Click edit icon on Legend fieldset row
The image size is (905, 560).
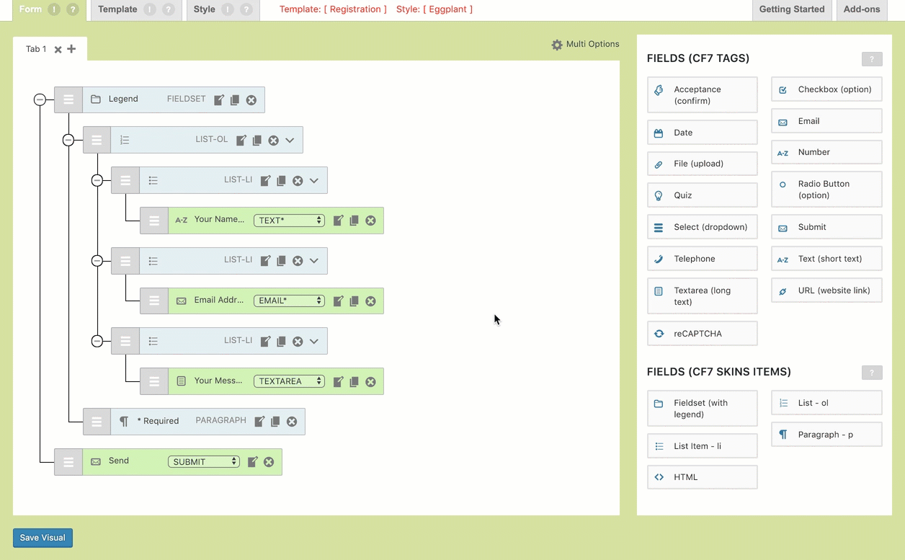pyautogui.click(x=219, y=100)
